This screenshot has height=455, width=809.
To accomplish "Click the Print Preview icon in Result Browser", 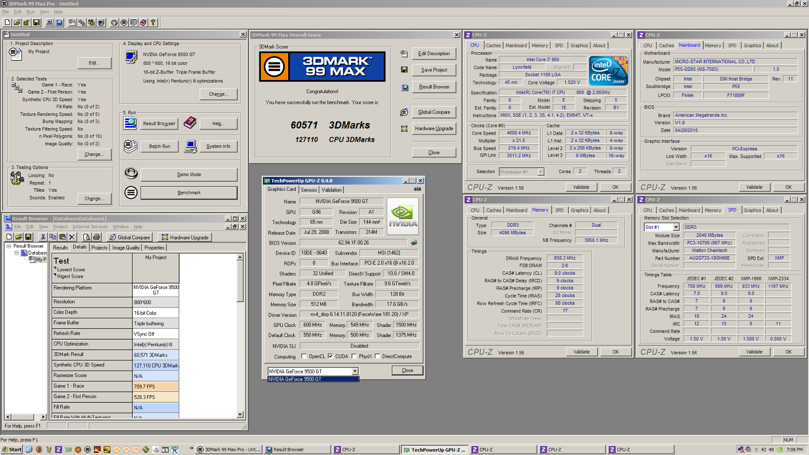I will (86, 237).
